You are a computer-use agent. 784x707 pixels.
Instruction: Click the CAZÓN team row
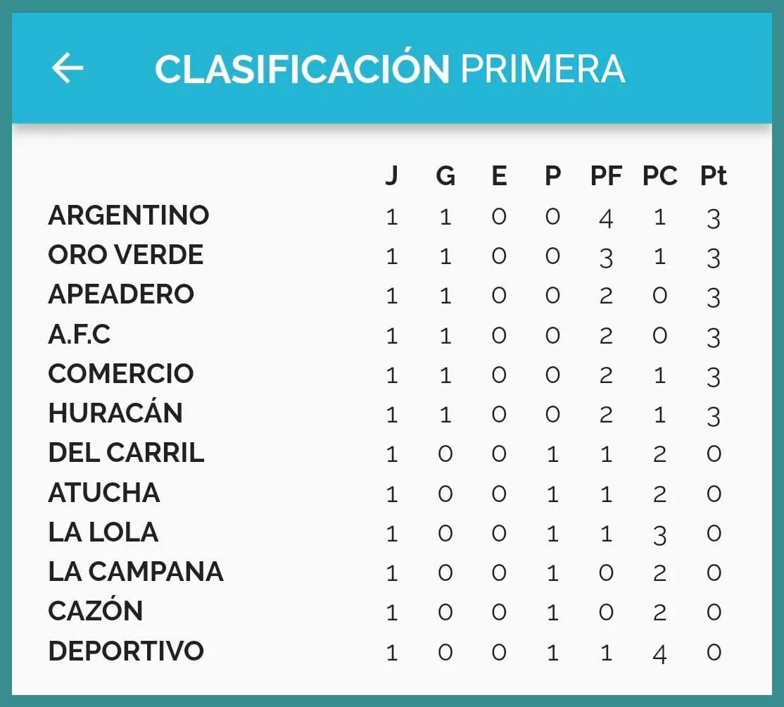click(96, 611)
